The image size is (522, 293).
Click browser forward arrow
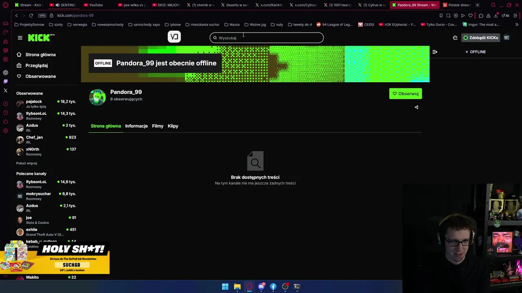pos(24,15)
